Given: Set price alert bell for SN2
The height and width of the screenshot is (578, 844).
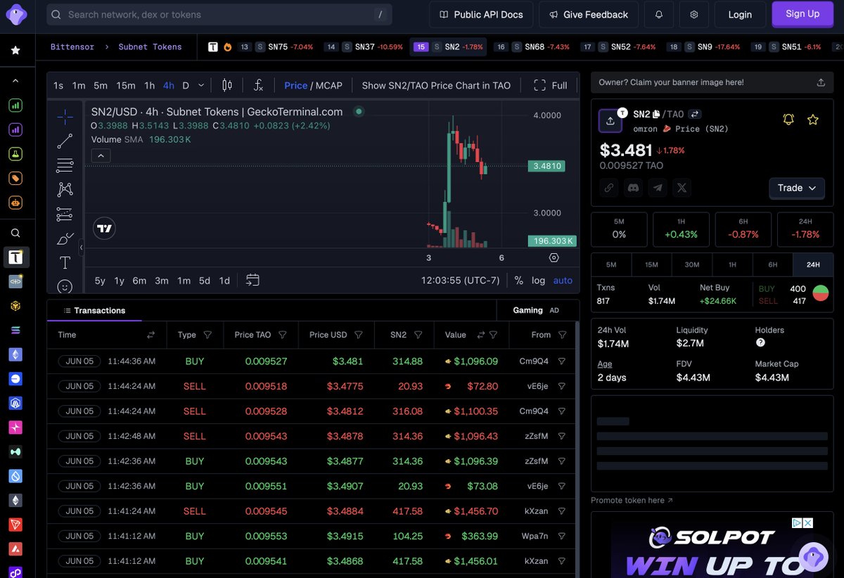Looking at the screenshot, I should point(788,120).
